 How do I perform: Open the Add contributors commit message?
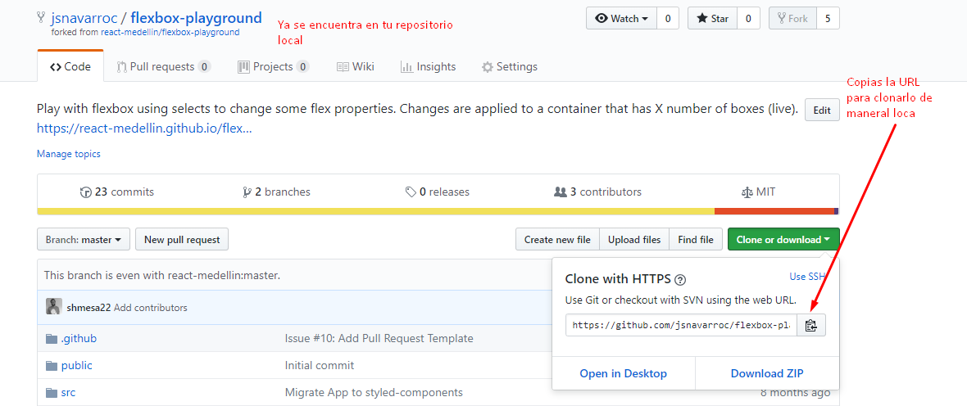[x=151, y=308]
